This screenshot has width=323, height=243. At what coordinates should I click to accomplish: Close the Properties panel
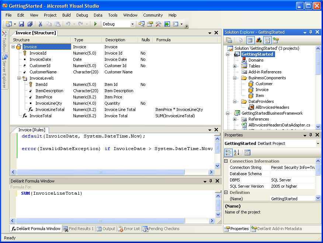(x=317, y=135)
